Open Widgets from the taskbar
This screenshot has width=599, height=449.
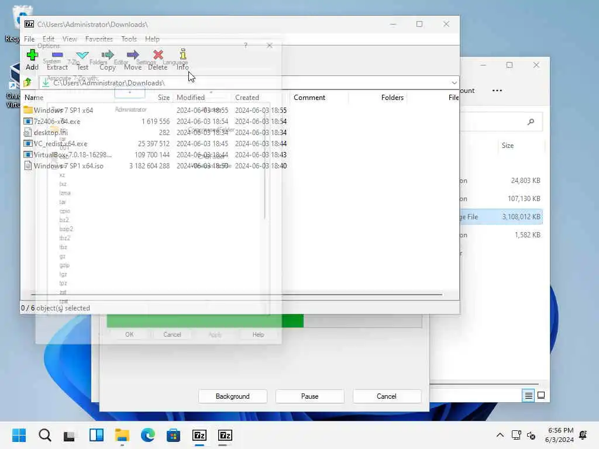tap(97, 435)
